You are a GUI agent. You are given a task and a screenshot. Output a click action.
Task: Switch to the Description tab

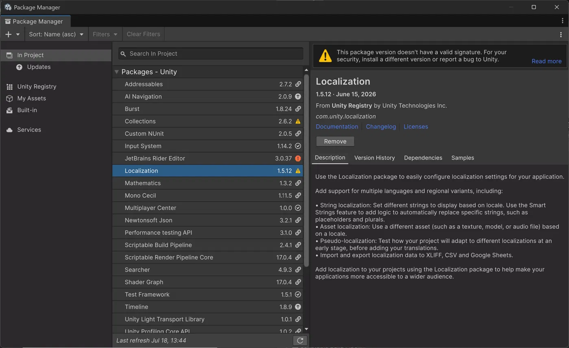click(x=330, y=158)
